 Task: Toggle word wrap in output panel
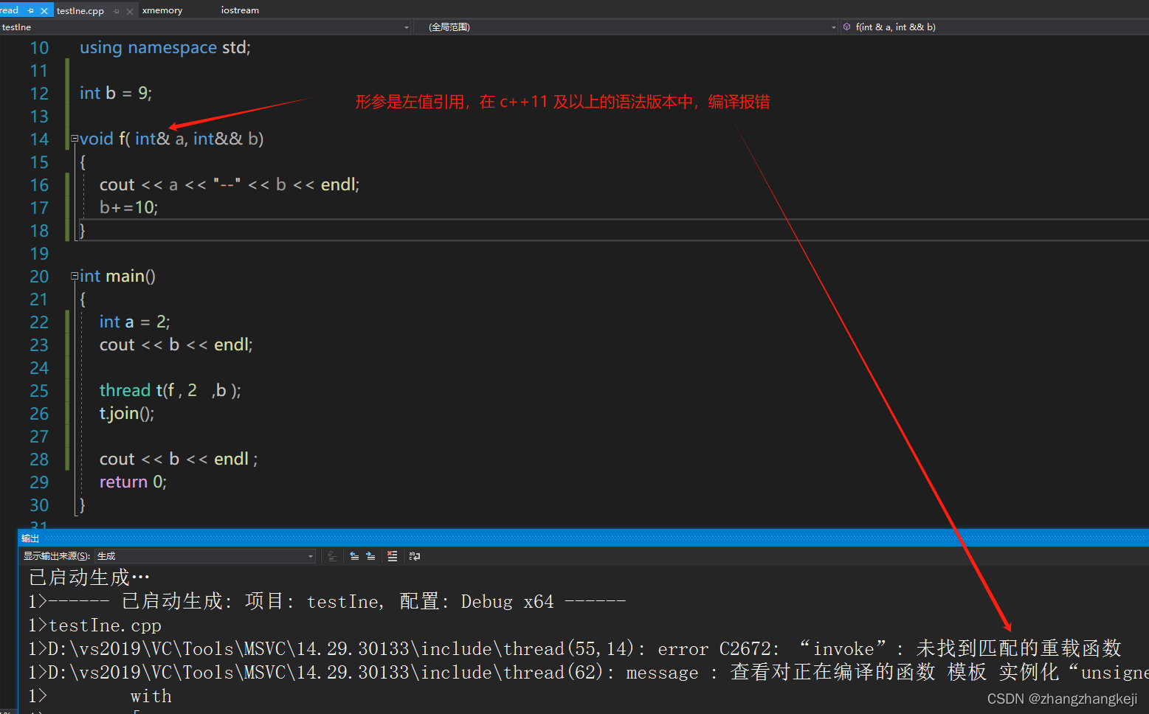415,556
